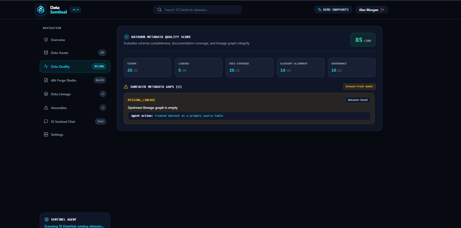Click the Settings server icon

(x=46, y=134)
